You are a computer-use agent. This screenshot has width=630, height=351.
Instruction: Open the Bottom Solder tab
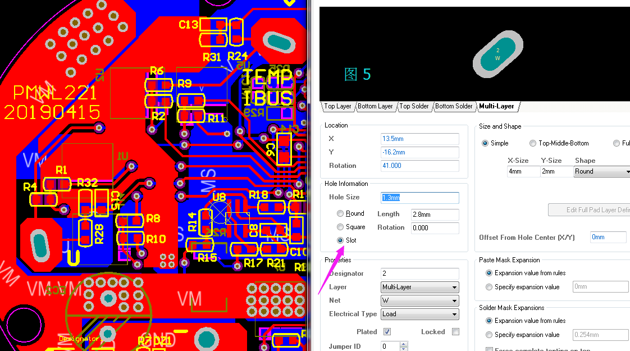454,106
